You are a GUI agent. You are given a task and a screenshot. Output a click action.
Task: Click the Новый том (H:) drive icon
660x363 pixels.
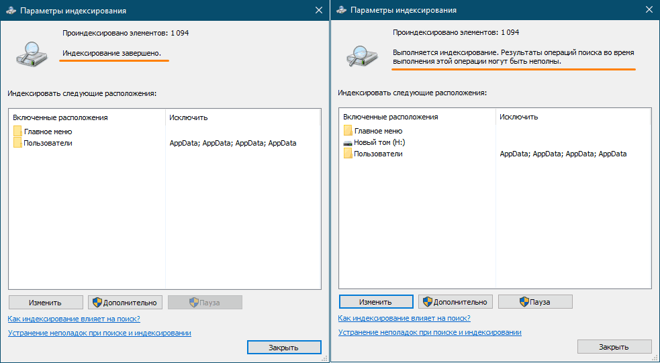point(348,143)
